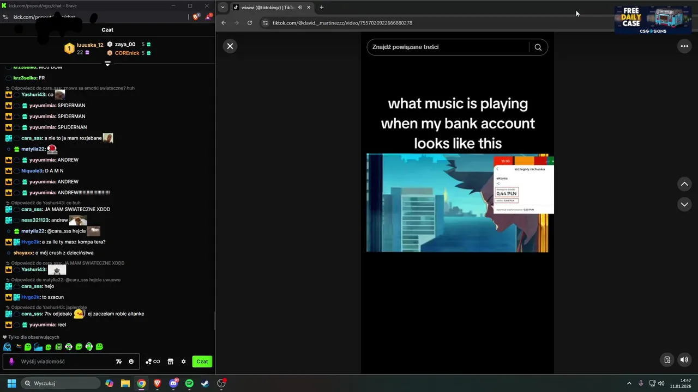
Task: Open File Explorer from the taskbar
Action: tap(125, 383)
